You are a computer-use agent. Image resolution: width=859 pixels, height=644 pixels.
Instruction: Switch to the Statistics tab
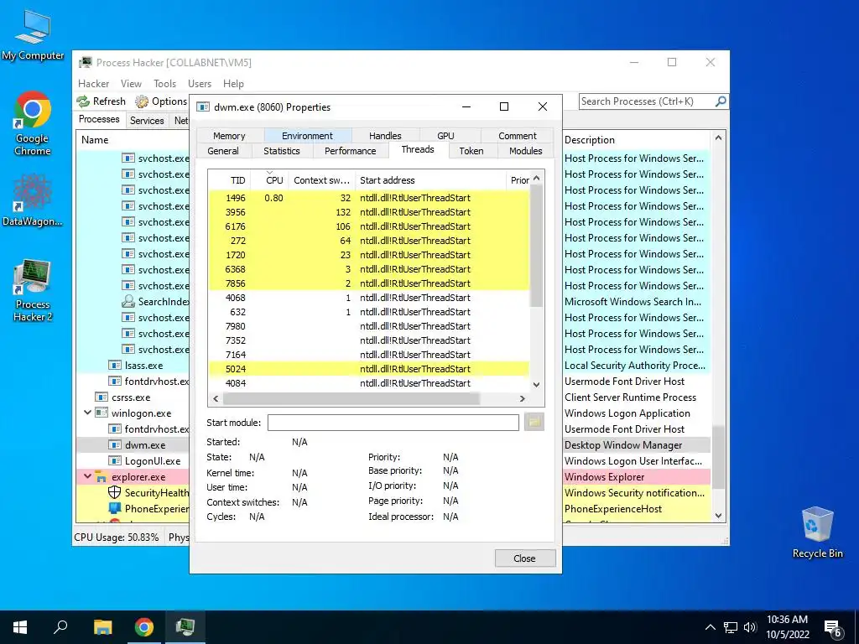click(x=282, y=151)
